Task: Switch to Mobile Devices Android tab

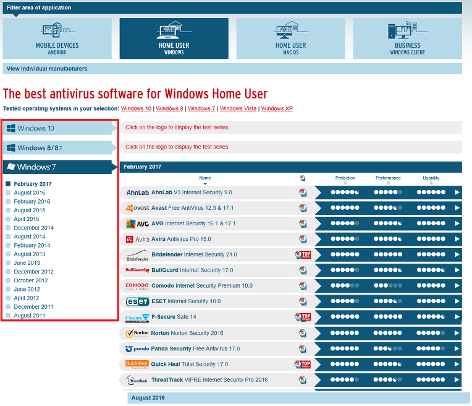Action: point(57,38)
